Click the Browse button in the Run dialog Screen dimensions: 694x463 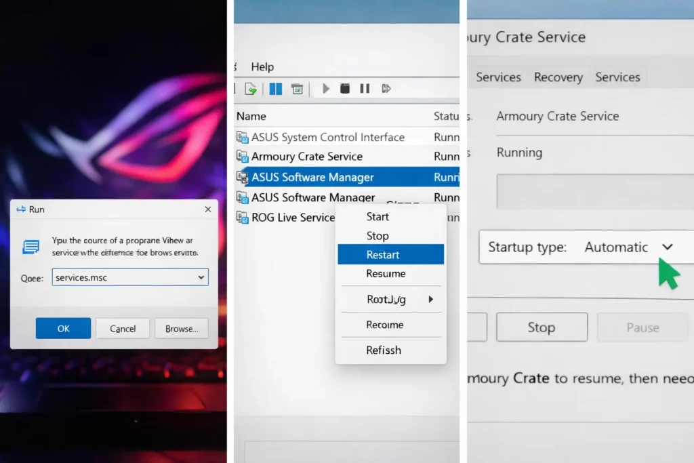click(x=181, y=328)
